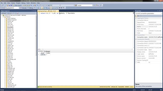The width and height of the screenshot is (163, 91).
Task: Click the Connect button in Object Explorer
Action: point(4,13)
